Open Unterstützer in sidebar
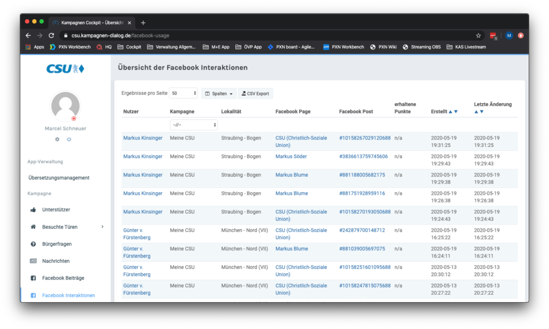549x329 pixels. pos(56,209)
